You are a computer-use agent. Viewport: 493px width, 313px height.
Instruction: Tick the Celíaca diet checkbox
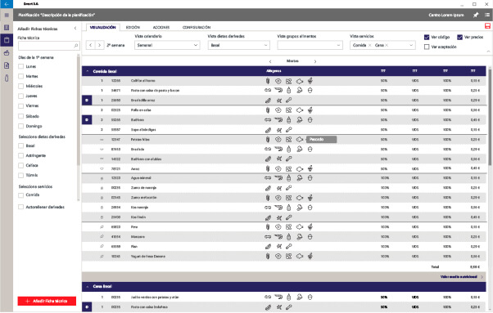point(20,165)
